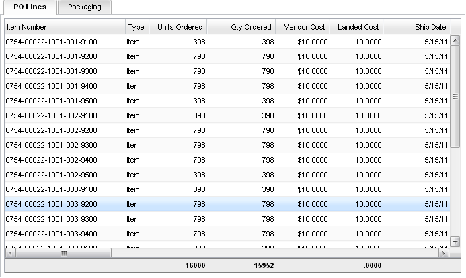Click the Units Ordered column header
This screenshot has height=278, width=466.
[178, 27]
